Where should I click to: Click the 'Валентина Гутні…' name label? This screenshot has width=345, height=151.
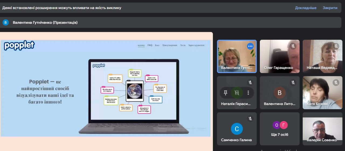click(x=237, y=68)
